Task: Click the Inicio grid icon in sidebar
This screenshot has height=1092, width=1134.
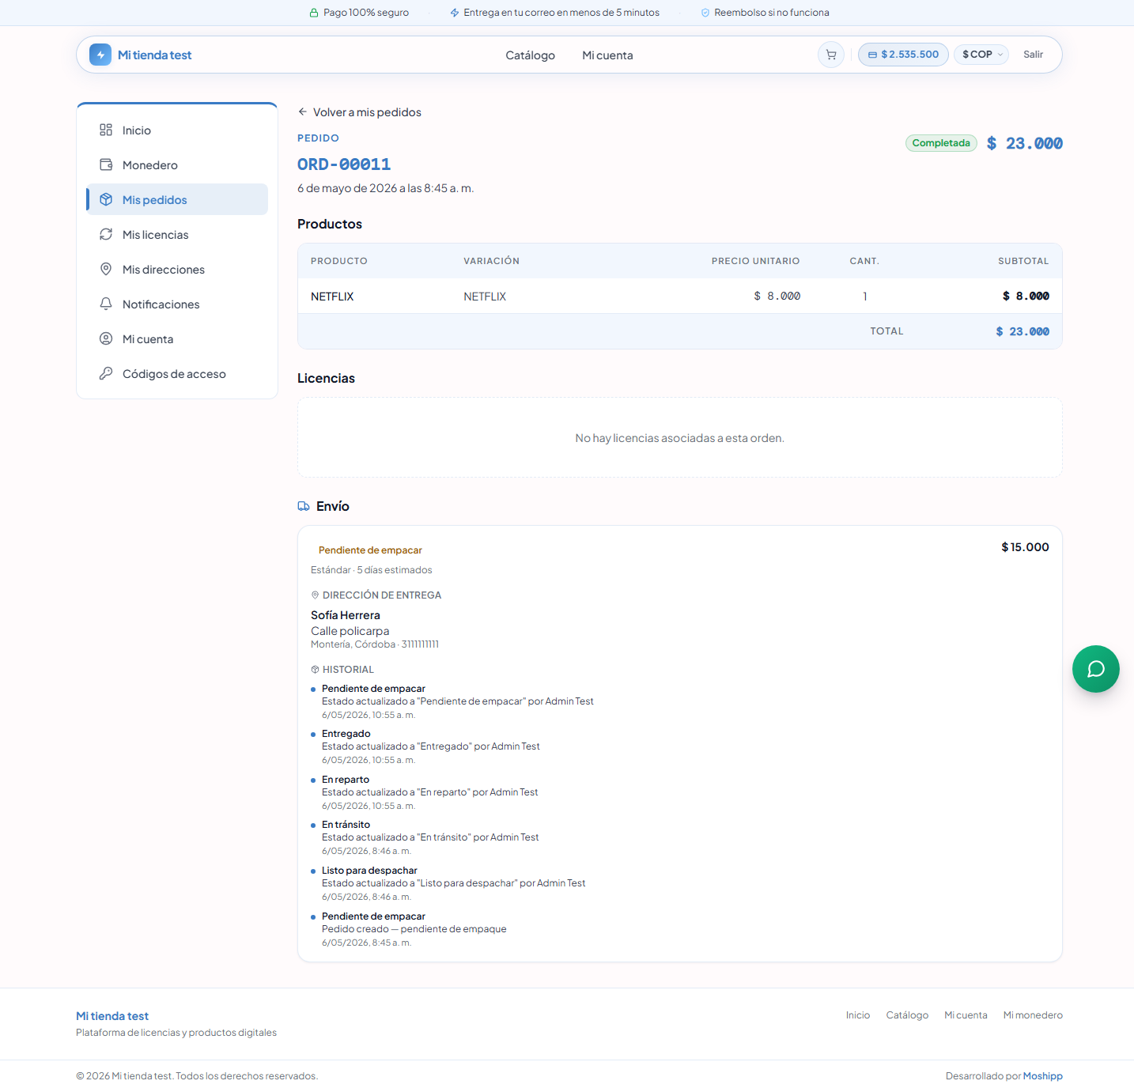Action: pos(106,130)
